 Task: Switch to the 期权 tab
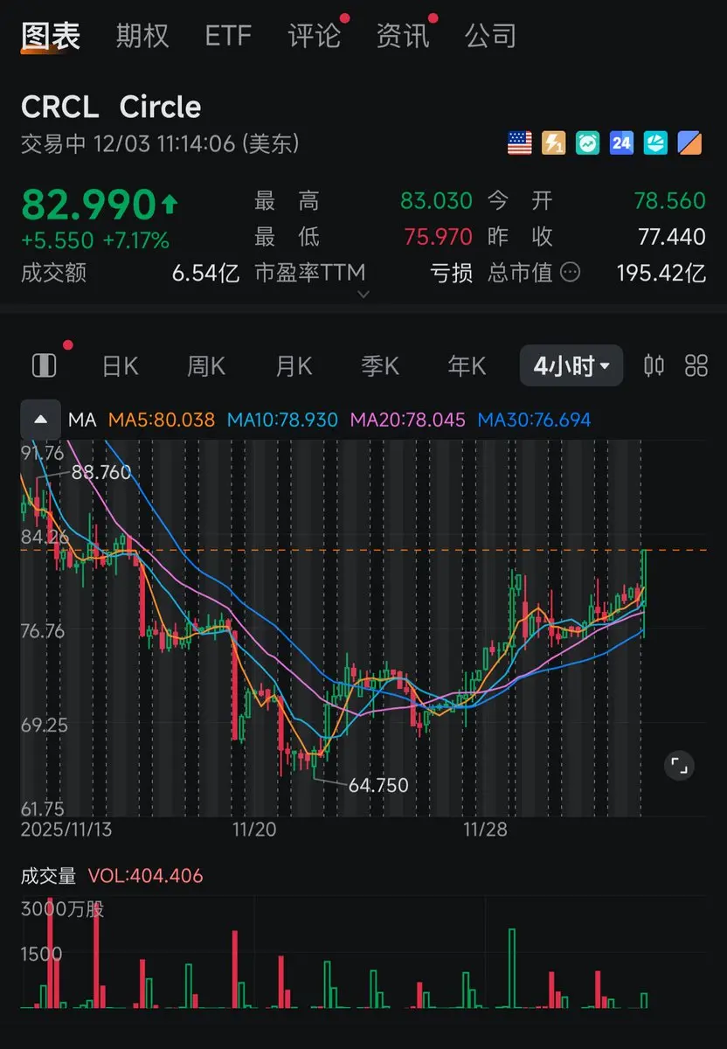(x=142, y=36)
